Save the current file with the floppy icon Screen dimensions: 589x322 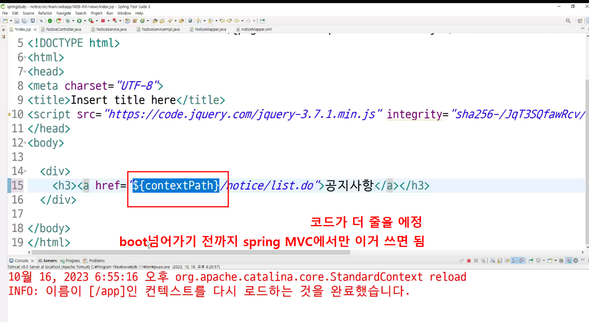tap(17, 21)
